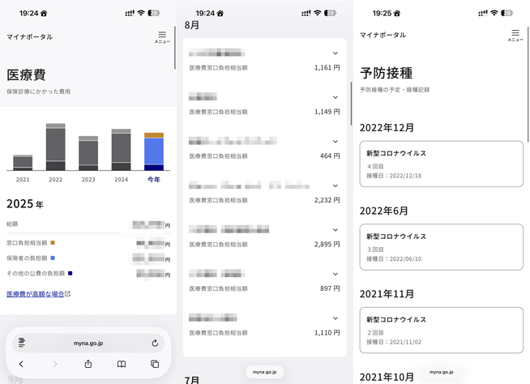The height and width of the screenshot is (384, 530).
Task: Open the メニュー hamburger icon on 予防接種 page
Action: pos(515,35)
